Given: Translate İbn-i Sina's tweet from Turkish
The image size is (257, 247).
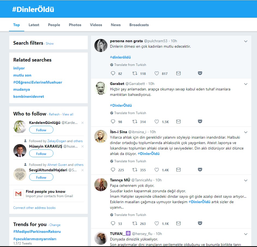Looking at the screenshot, I should coord(130,161).
